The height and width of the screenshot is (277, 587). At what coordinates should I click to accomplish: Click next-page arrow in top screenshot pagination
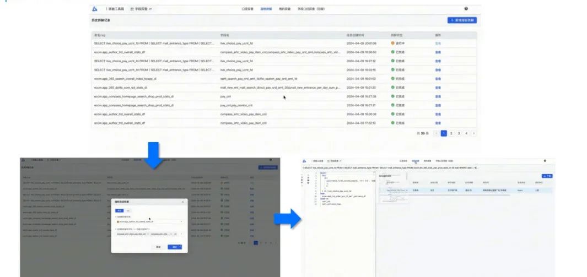point(473,133)
